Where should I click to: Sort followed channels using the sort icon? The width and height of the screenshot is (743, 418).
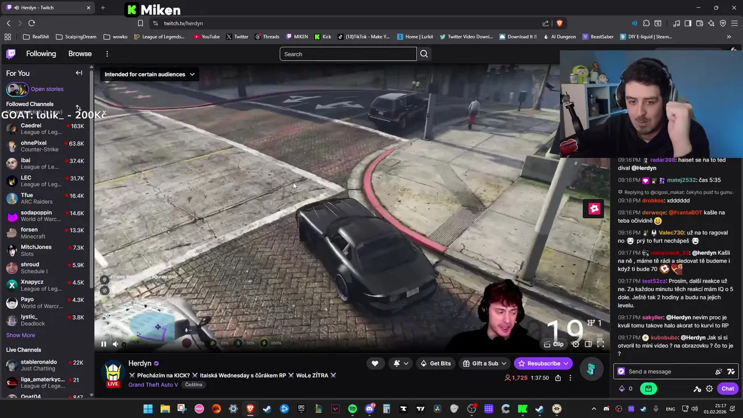[x=78, y=108]
